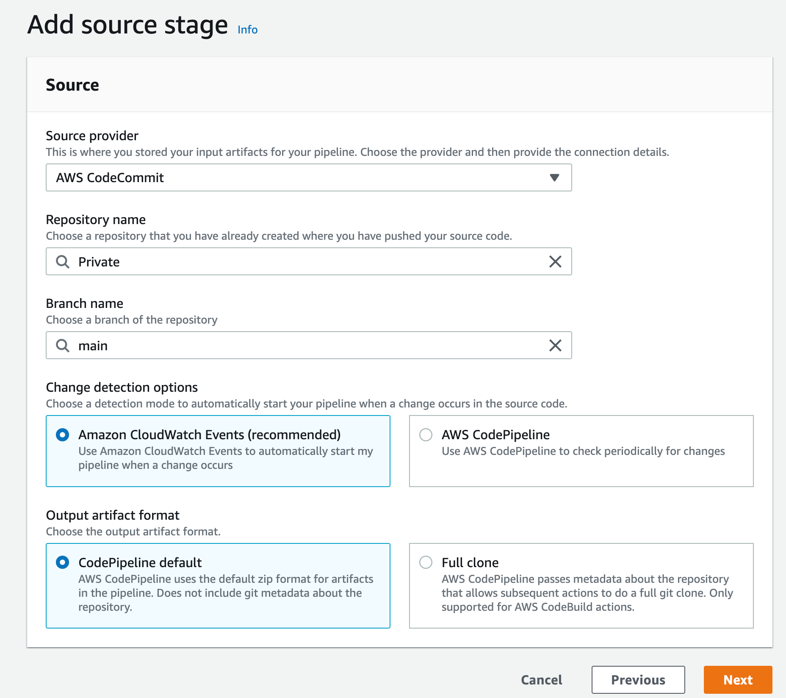Select Amazon CloudWatch Events recommended option
786x698 pixels.
tap(64, 435)
